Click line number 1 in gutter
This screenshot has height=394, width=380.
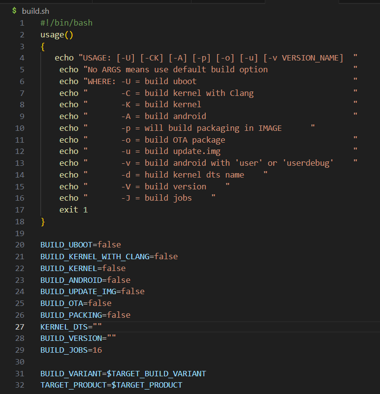22,23
